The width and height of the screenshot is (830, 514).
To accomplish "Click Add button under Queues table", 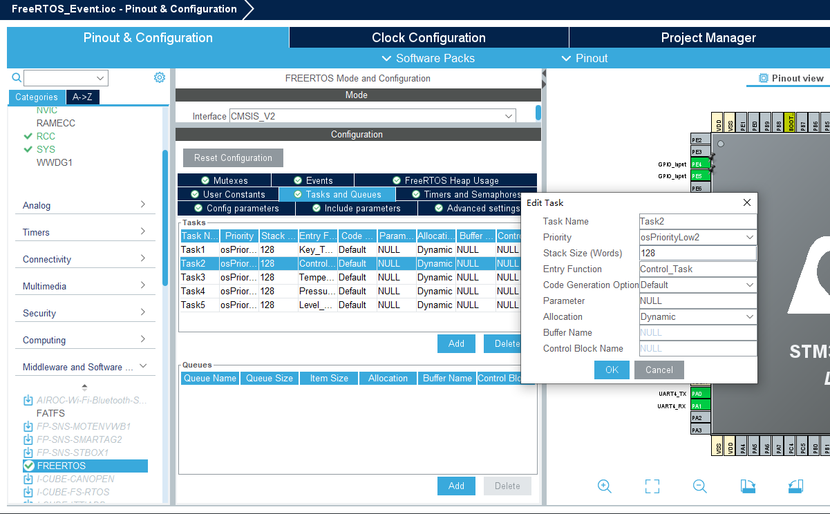I will click(x=456, y=486).
